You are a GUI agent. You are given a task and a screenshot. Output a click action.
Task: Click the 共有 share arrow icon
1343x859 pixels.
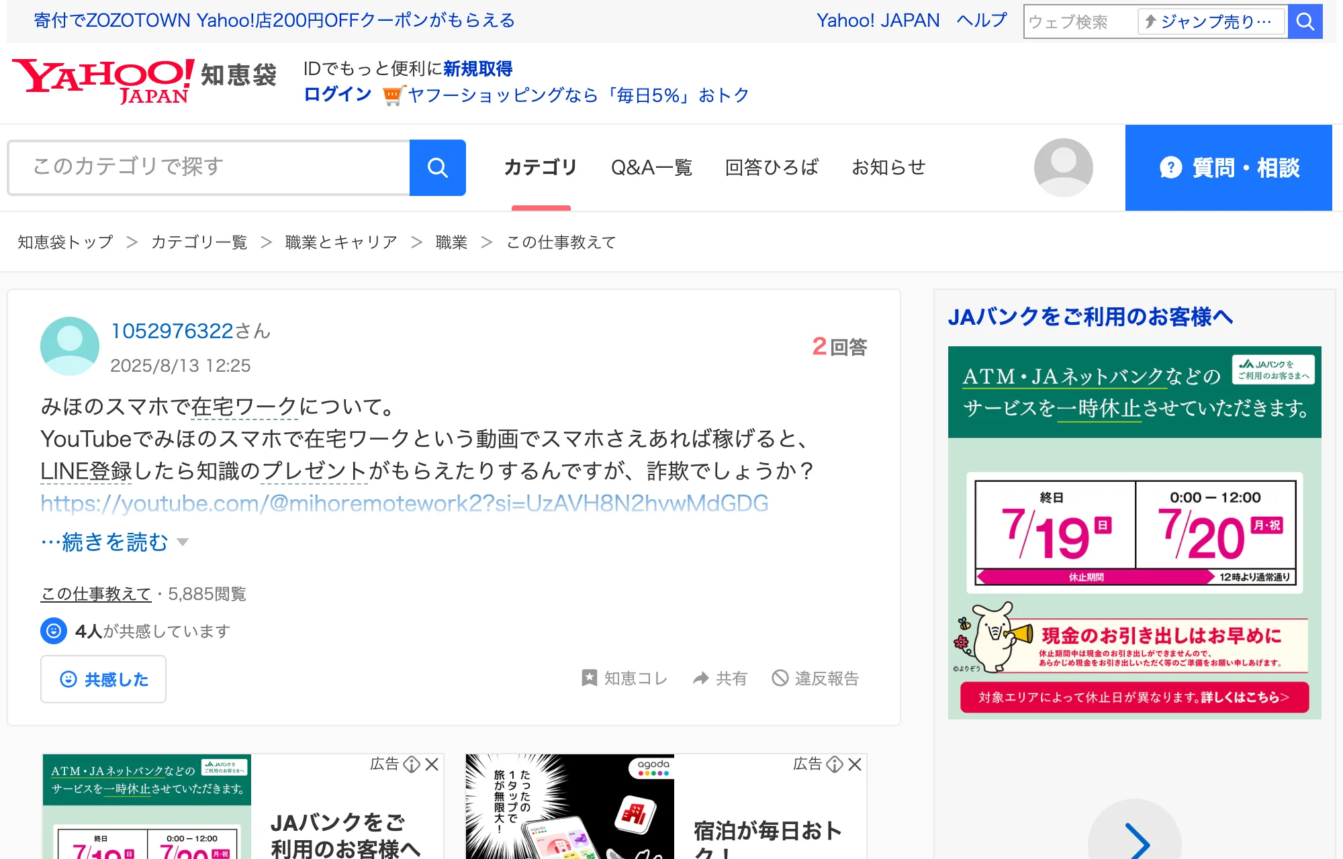pos(701,678)
